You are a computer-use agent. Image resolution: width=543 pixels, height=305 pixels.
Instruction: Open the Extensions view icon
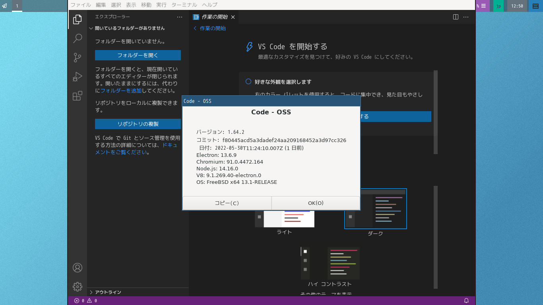(x=78, y=96)
